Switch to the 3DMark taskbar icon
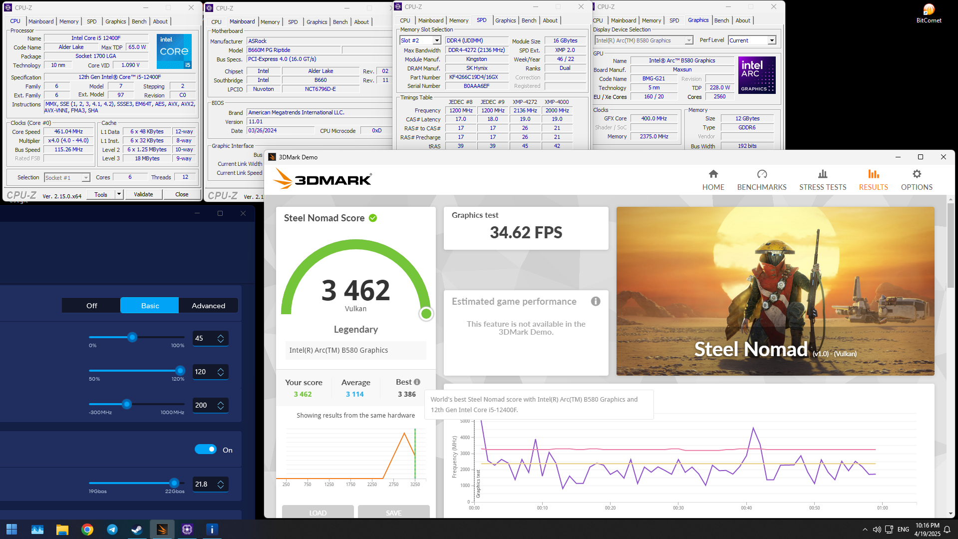Image resolution: width=958 pixels, height=539 pixels. tap(162, 529)
